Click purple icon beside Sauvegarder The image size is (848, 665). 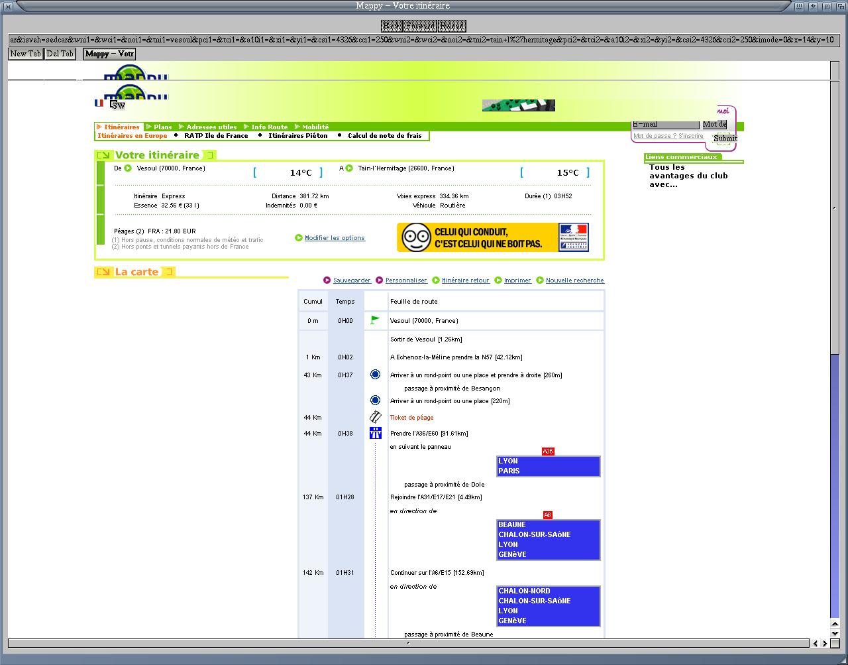[x=327, y=280]
